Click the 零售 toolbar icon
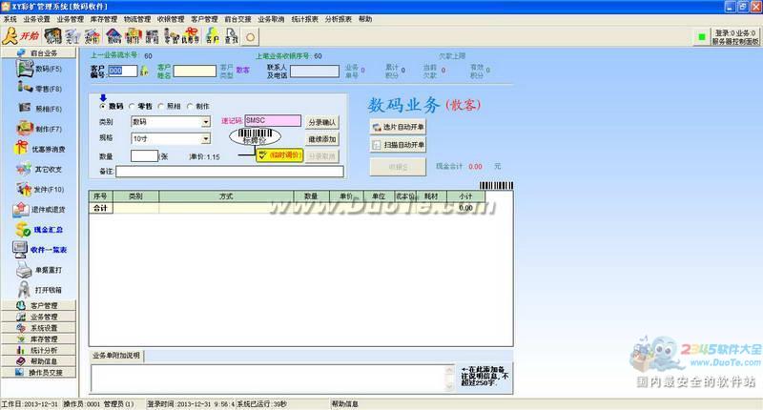Image resolution: width=763 pixels, height=410 pixels. (172, 36)
